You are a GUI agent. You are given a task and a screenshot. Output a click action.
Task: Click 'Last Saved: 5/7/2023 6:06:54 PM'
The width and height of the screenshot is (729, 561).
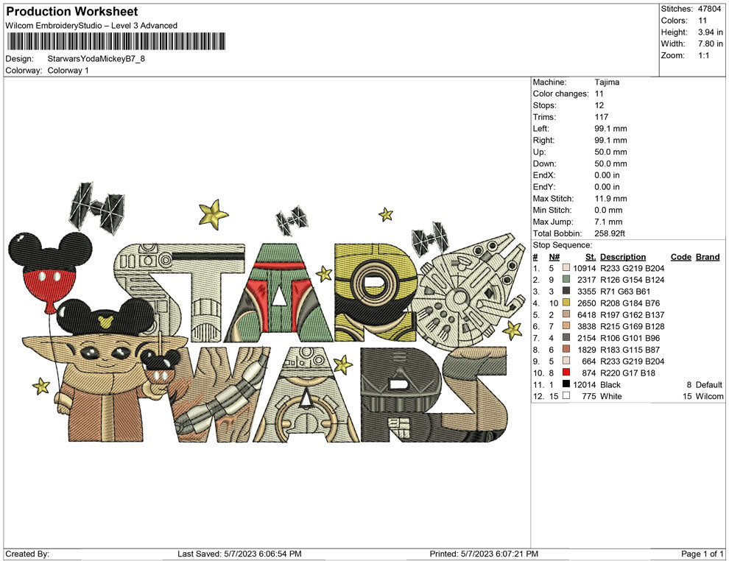(x=239, y=554)
